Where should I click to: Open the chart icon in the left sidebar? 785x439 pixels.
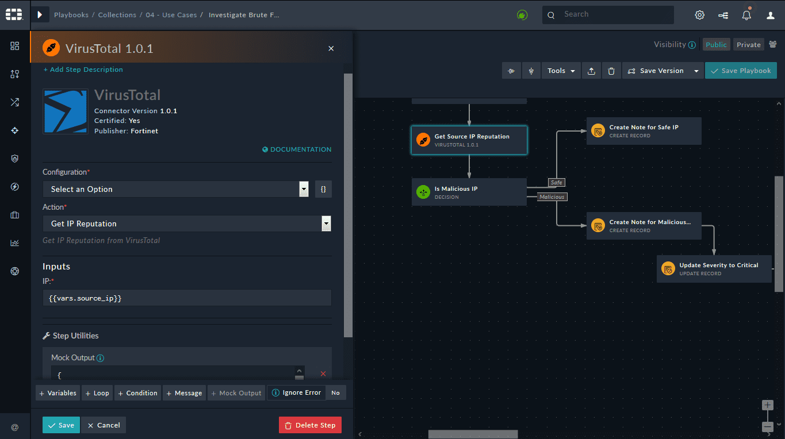(x=15, y=243)
